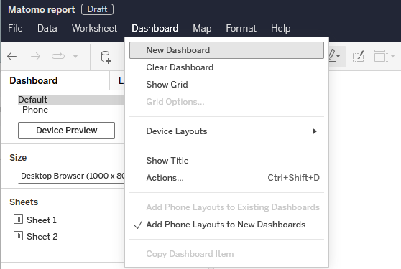Open the File menu
The image size is (401, 269).
(x=15, y=28)
